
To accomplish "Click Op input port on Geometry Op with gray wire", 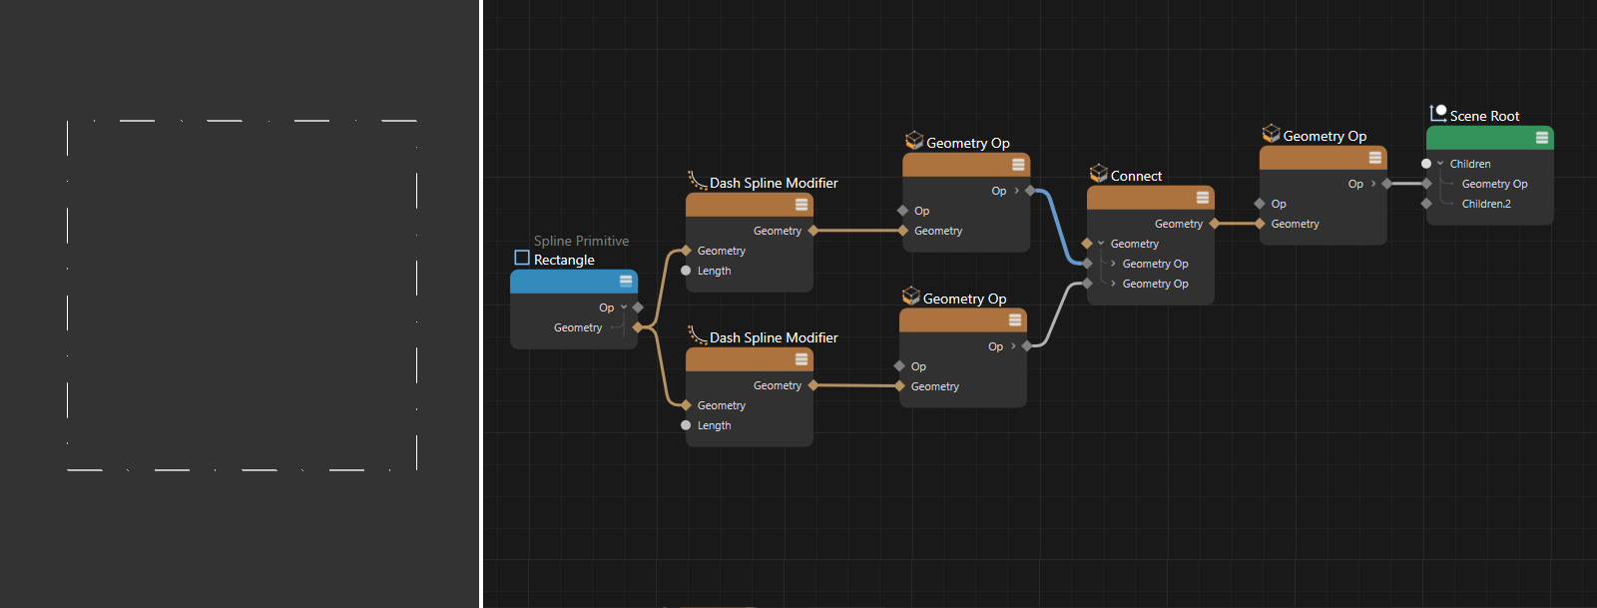I will [x=899, y=366].
